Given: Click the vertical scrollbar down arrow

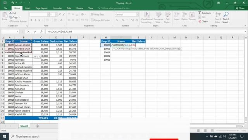Looking at the screenshot, I should [246, 122].
